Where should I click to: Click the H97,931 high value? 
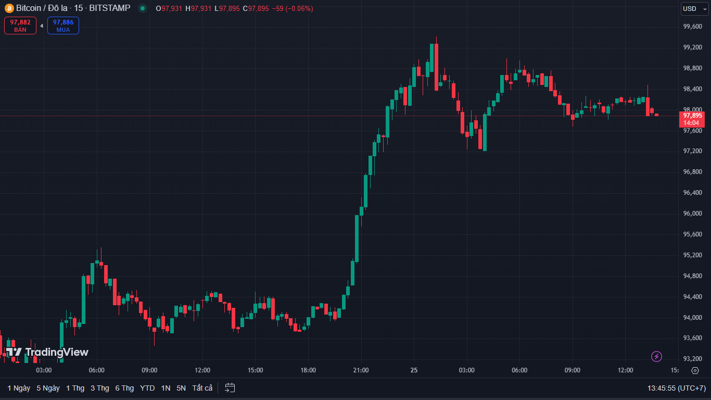(x=198, y=8)
